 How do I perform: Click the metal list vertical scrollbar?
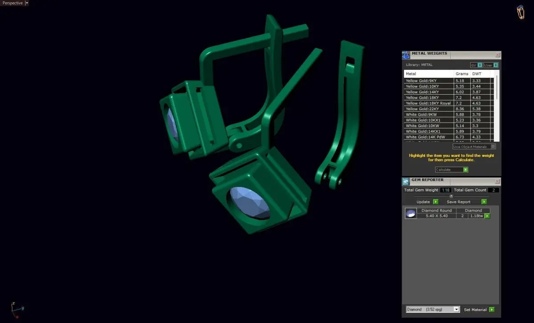[497, 87]
